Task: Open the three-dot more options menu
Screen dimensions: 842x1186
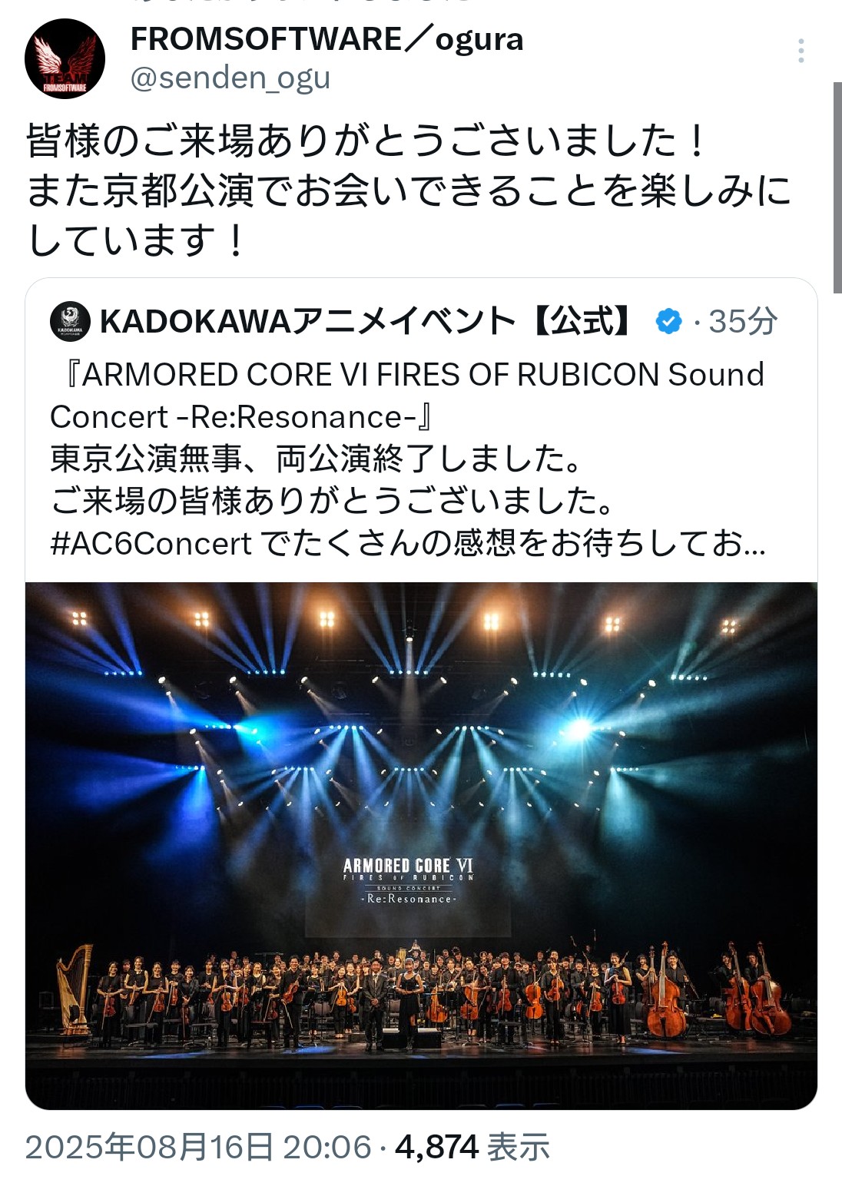Action: pyautogui.click(x=801, y=51)
